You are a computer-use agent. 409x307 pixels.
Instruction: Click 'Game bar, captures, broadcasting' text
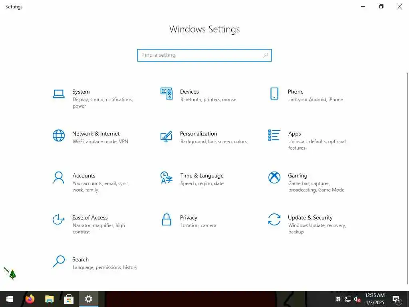pos(316,187)
